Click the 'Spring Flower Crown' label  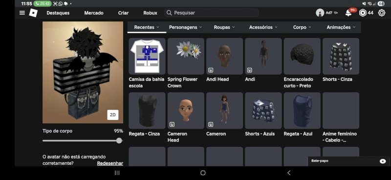(182, 82)
